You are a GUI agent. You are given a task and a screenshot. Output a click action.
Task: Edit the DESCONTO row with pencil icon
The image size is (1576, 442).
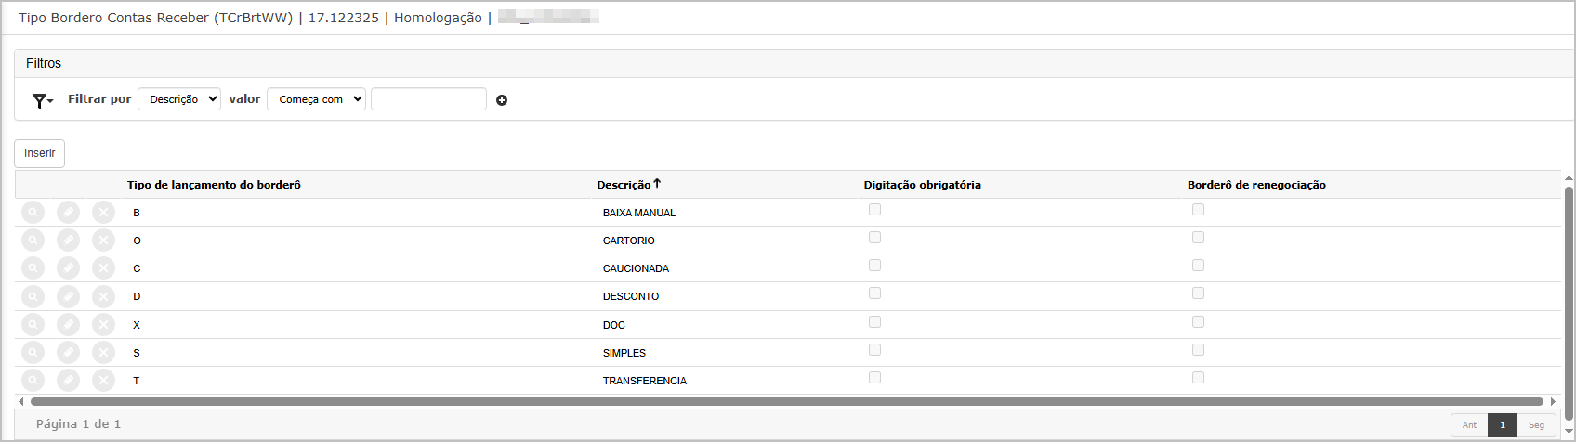coord(68,296)
